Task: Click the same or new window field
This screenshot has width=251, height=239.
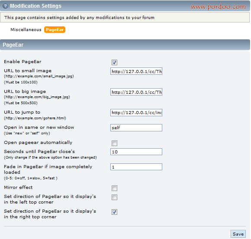Action: [136, 128]
